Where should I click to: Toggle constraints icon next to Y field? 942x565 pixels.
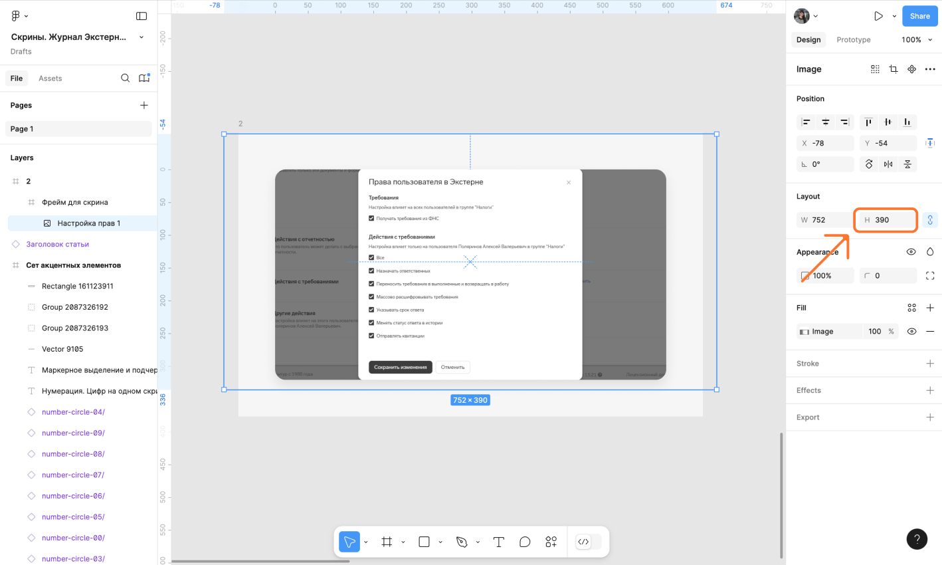930,143
